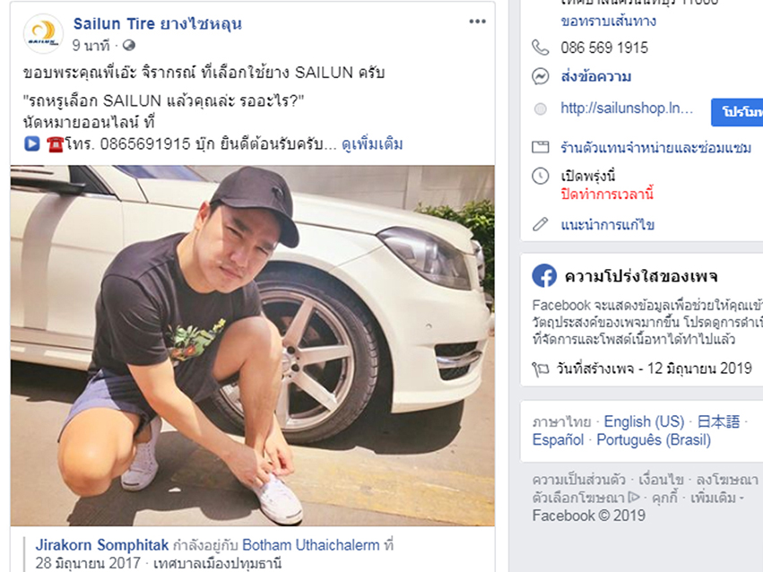Screen dimensions: 763x572
Task: Click the ส่งข้อความ send message link
Action: (x=595, y=77)
